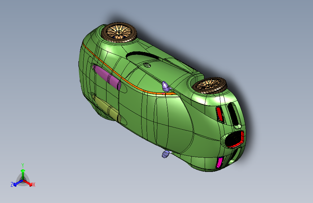This screenshot has width=313, height=203.
Task: Select the purple mirror hanging below the car
Action: click(166, 154)
